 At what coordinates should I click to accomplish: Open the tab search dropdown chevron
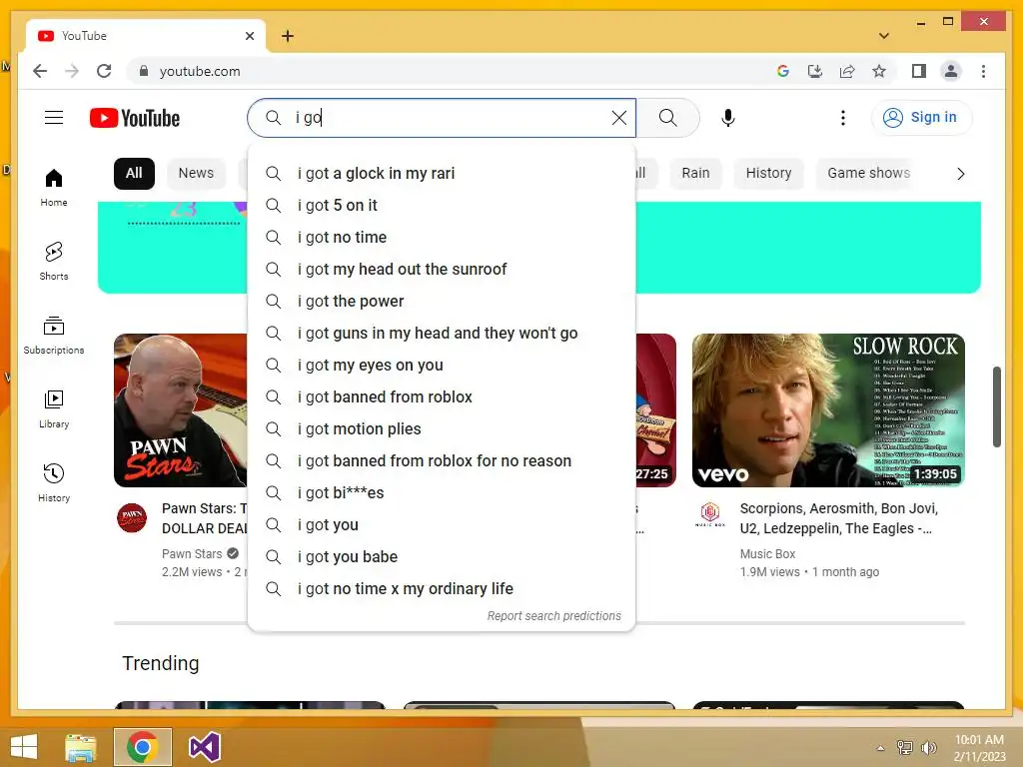coord(883,36)
